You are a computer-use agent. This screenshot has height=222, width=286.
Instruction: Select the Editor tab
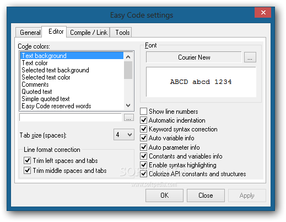pos(54,31)
